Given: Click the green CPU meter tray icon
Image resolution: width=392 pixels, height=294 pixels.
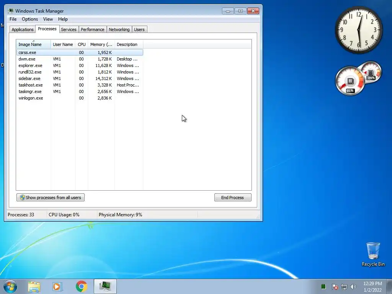Looking at the screenshot, I should pyautogui.click(x=323, y=286).
